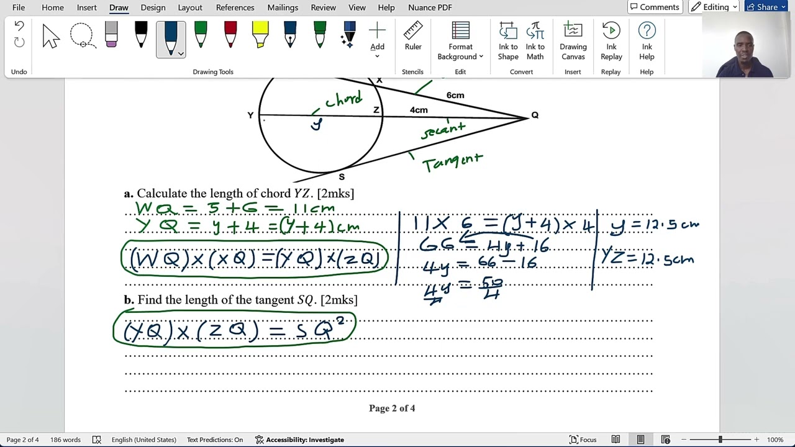Select the blue fountain nib pen
The image size is (795, 447).
(x=290, y=35)
